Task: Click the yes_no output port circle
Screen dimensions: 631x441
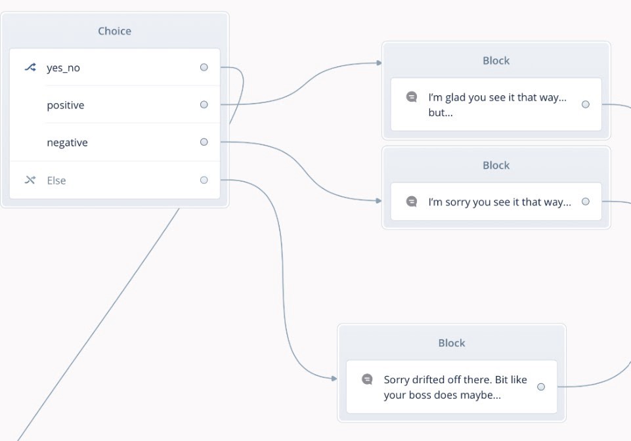Action: click(x=204, y=67)
